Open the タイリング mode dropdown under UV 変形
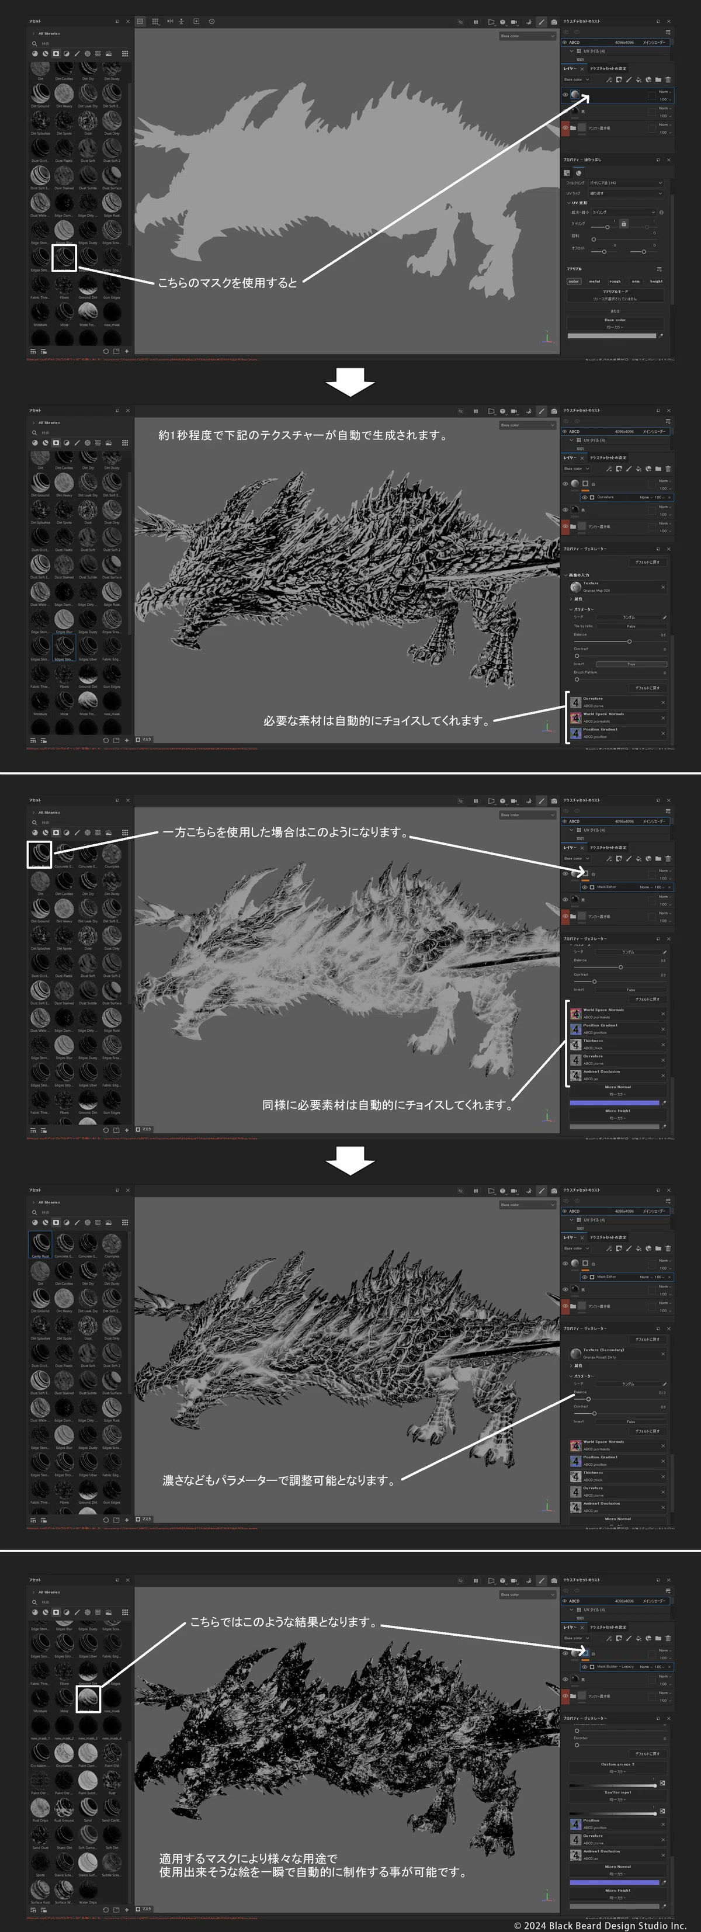This screenshot has width=701, height=1932. pyautogui.click(x=624, y=213)
